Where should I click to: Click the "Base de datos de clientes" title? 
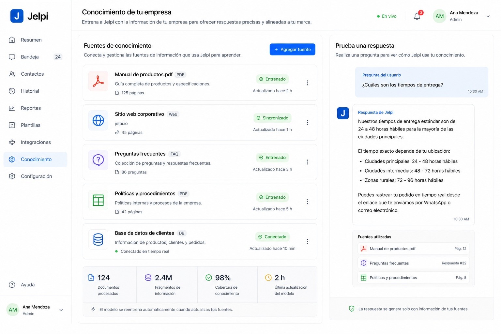pyautogui.click(x=144, y=233)
